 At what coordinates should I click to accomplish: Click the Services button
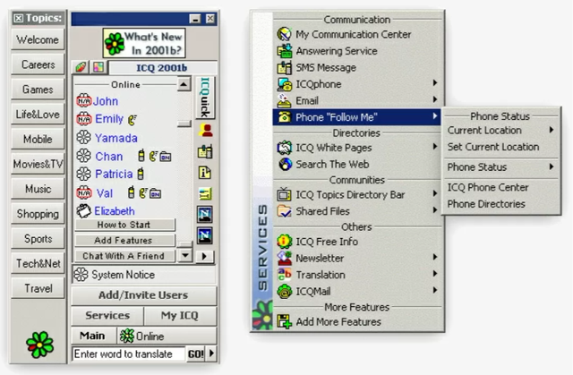(x=107, y=315)
